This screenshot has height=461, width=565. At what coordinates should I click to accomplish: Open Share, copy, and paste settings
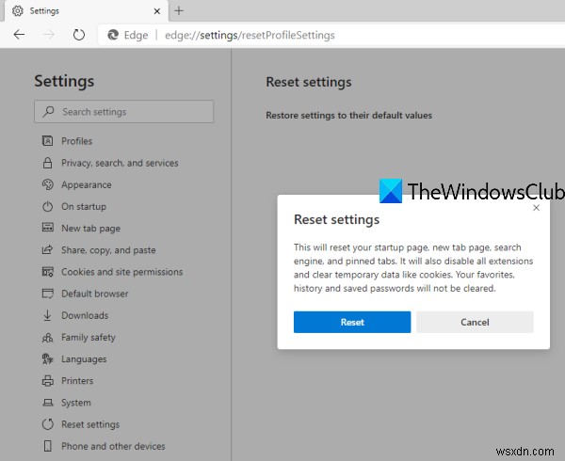(x=108, y=250)
